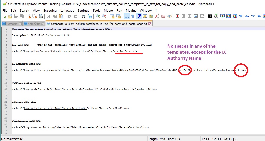Open the Plugins menu
Image resolution: width=265 pixels, height=141 pixels.
(x=131, y=10)
